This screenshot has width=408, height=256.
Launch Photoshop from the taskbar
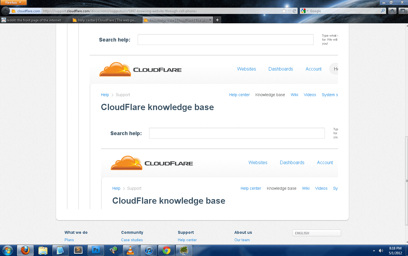(96, 250)
